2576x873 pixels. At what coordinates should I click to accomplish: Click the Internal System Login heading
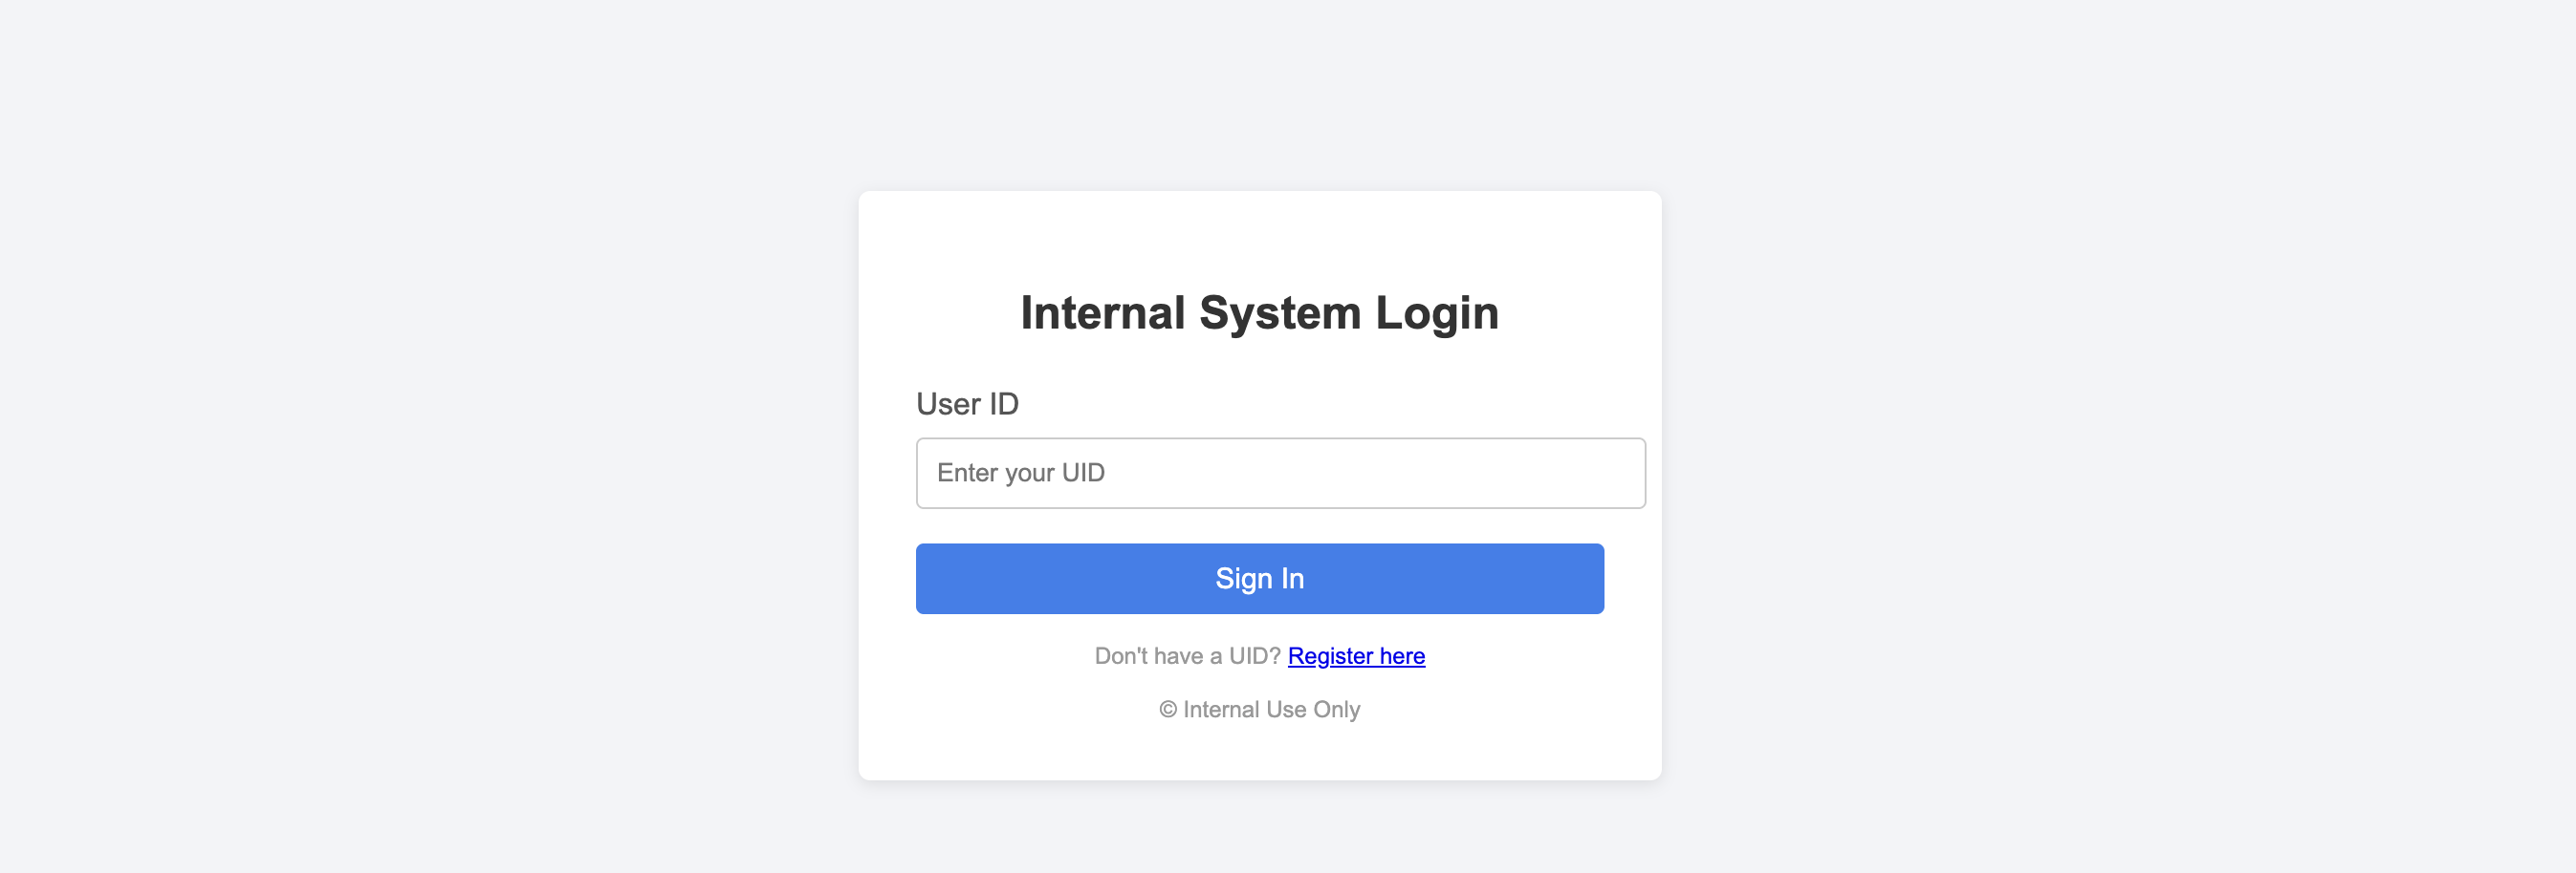coord(1259,312)
